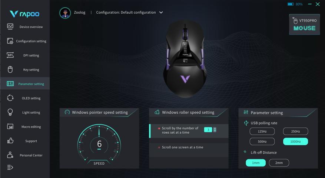Click the DPI setting icon
The image size is (325, 178).
tap(10, 55)
